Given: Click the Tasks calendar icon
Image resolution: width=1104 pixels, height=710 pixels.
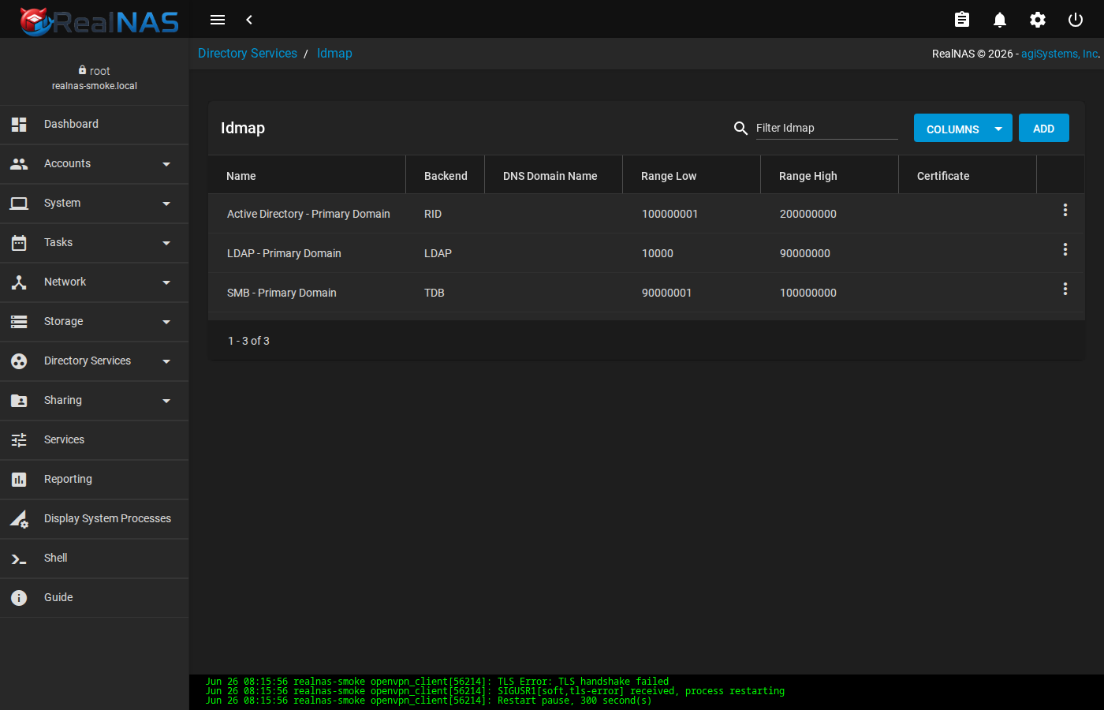Looking at the screenshot, I should tap(19, 242).
